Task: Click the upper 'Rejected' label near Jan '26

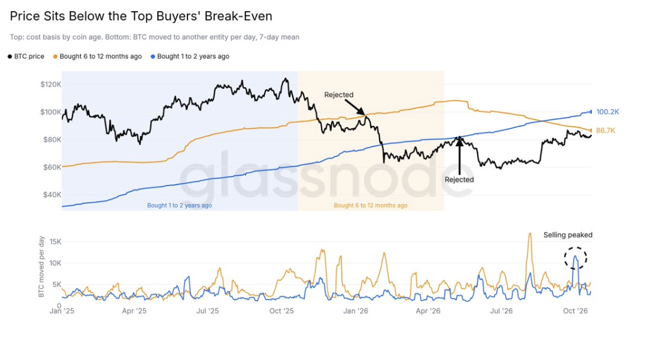Action: click(338, 95)
